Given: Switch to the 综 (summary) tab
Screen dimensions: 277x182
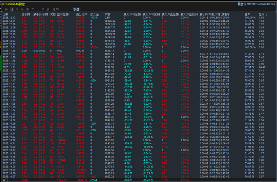Looking at the screenshot, I should click(6, 9).
